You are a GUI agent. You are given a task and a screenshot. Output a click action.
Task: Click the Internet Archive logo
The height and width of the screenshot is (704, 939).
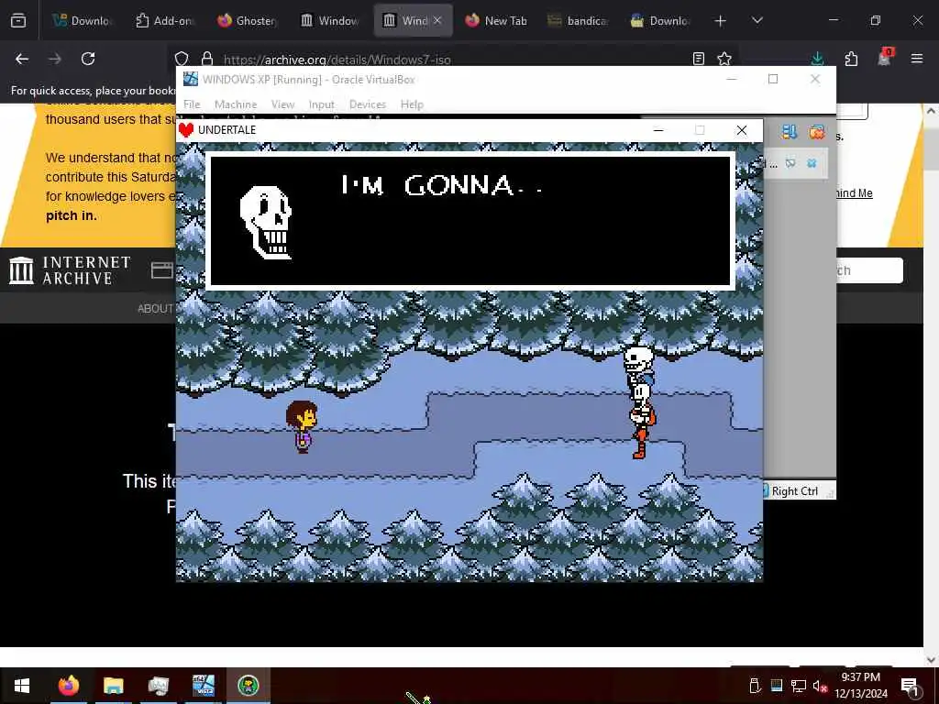[70, 270]
